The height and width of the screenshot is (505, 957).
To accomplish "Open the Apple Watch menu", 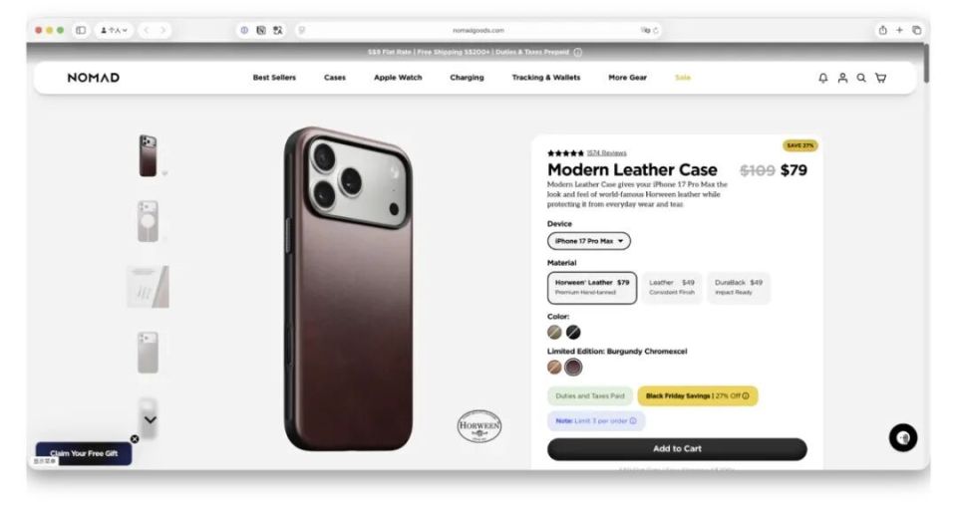I will coord(398,78).
